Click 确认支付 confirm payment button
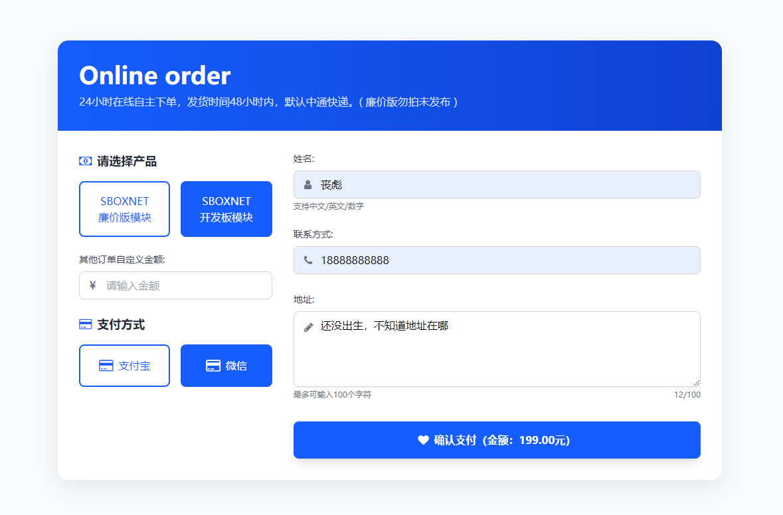This screenshot has height=515, width=783. 497,440
